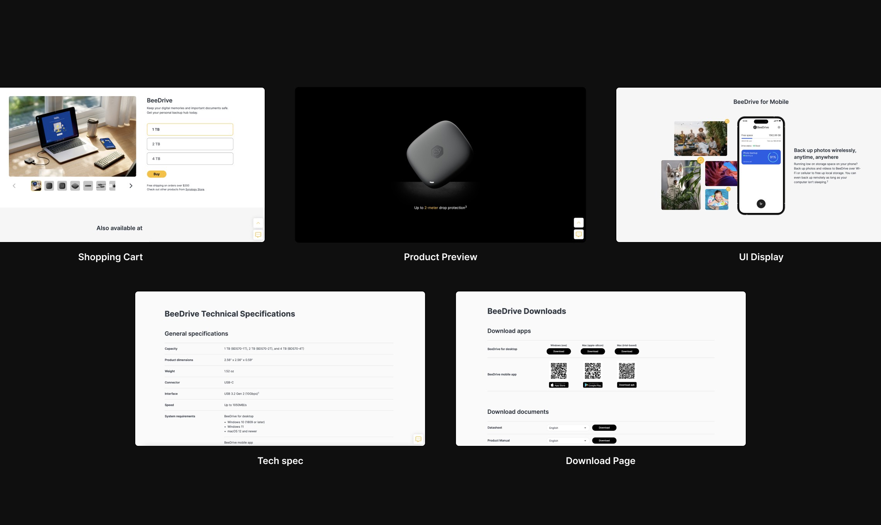Open the phone mockup settings gear

tap(779, 127)
